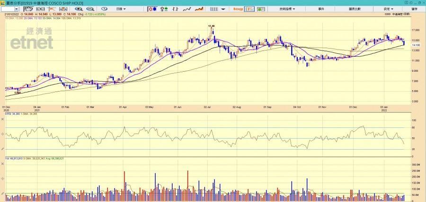Click the 儲存 save button
Screen dimensions: 426x202
point(415,9)
